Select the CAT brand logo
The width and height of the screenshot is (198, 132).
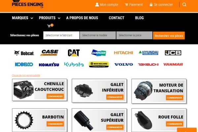(74, 53)
